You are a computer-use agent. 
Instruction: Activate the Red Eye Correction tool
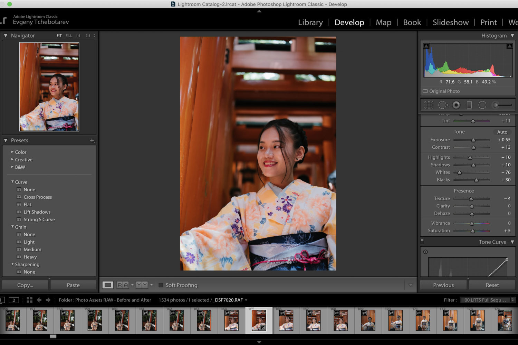pyautogui.click(x=456, y=105)
